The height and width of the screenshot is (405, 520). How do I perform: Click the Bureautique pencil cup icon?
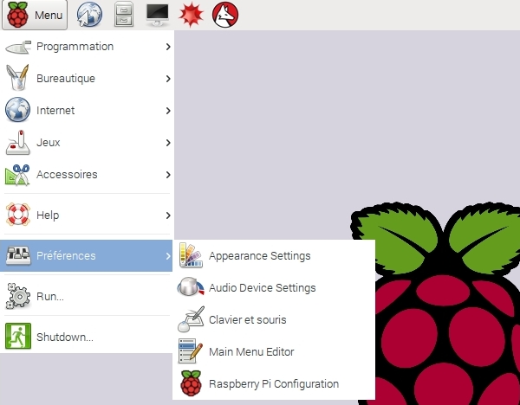[x=17, y=78]
